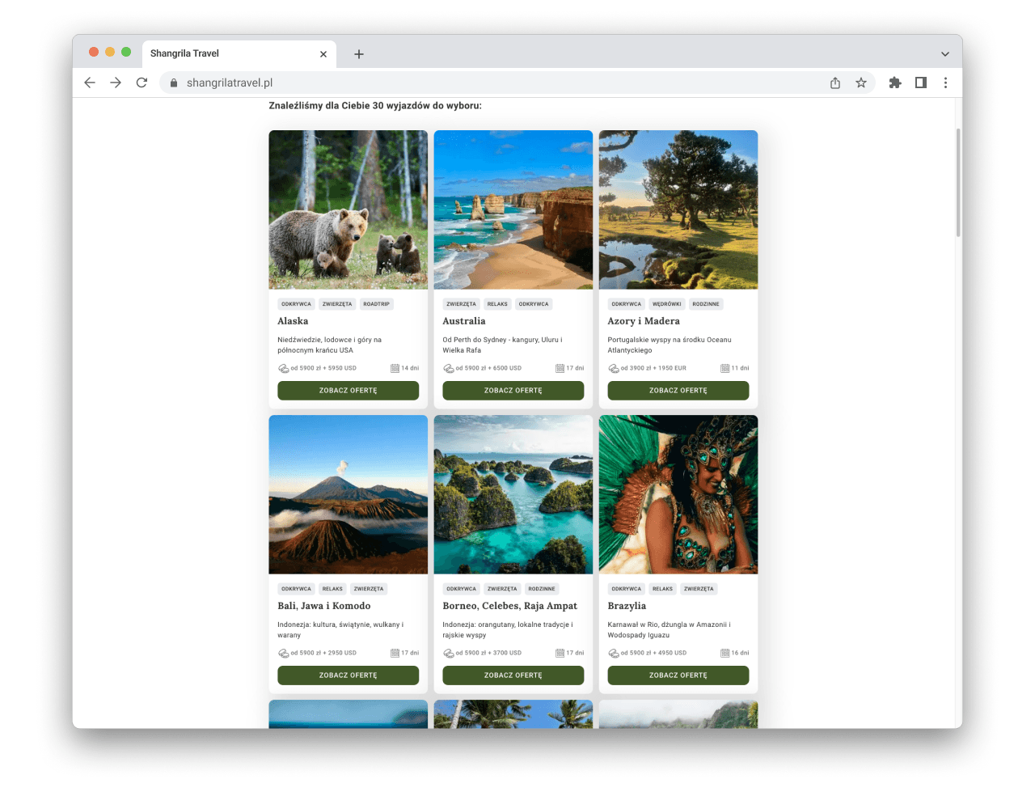Reload the page with refresh icon
Viewport: 1035px width, 796px height.
142,83
